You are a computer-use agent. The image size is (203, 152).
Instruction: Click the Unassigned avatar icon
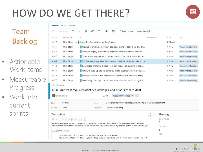[x=53, y=96]
